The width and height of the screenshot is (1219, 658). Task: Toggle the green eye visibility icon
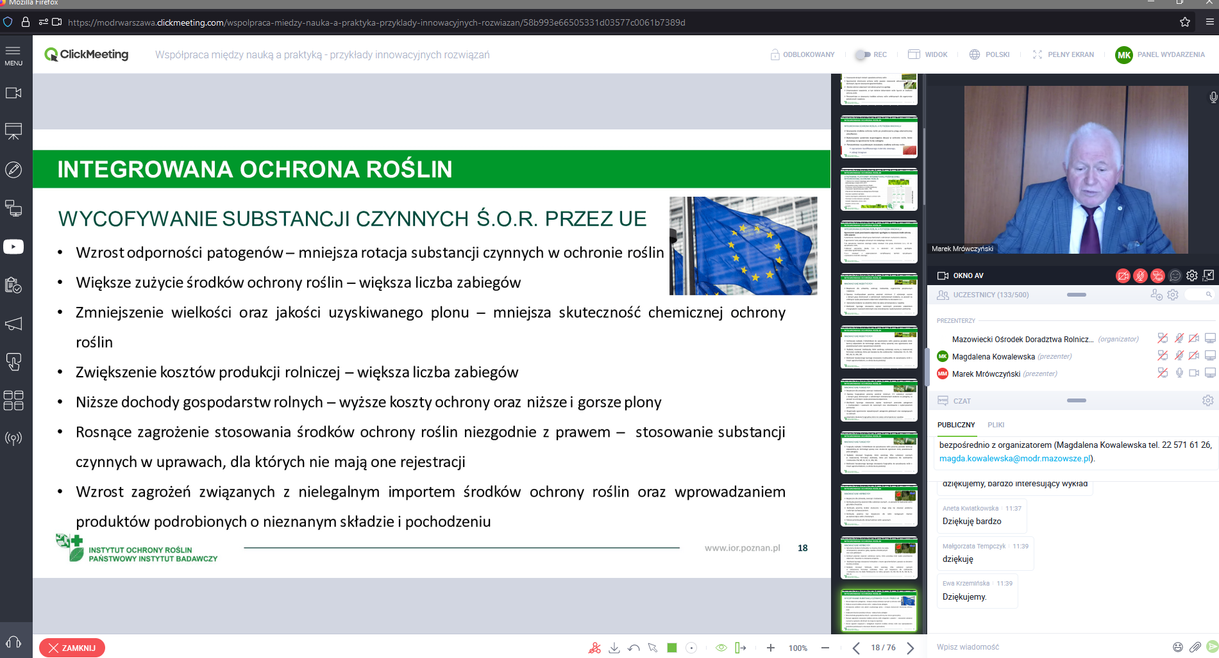[721, 648]
